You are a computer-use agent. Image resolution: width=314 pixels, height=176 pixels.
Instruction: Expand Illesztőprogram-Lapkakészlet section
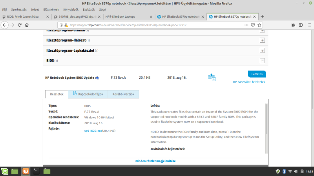point(262,51)
